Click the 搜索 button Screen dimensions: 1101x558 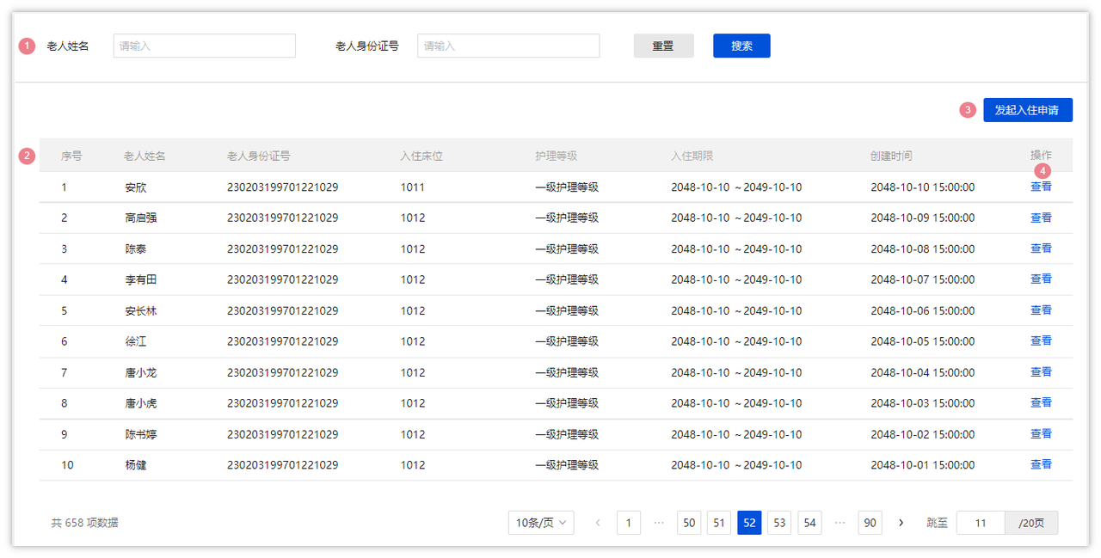tap(741, 46)
